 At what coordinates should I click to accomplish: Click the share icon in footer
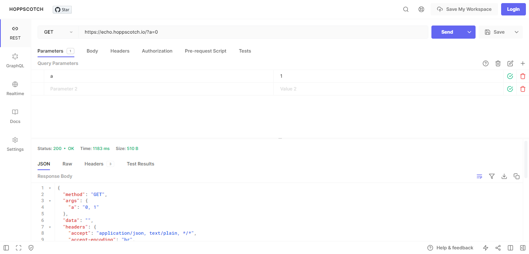[498, 248]
